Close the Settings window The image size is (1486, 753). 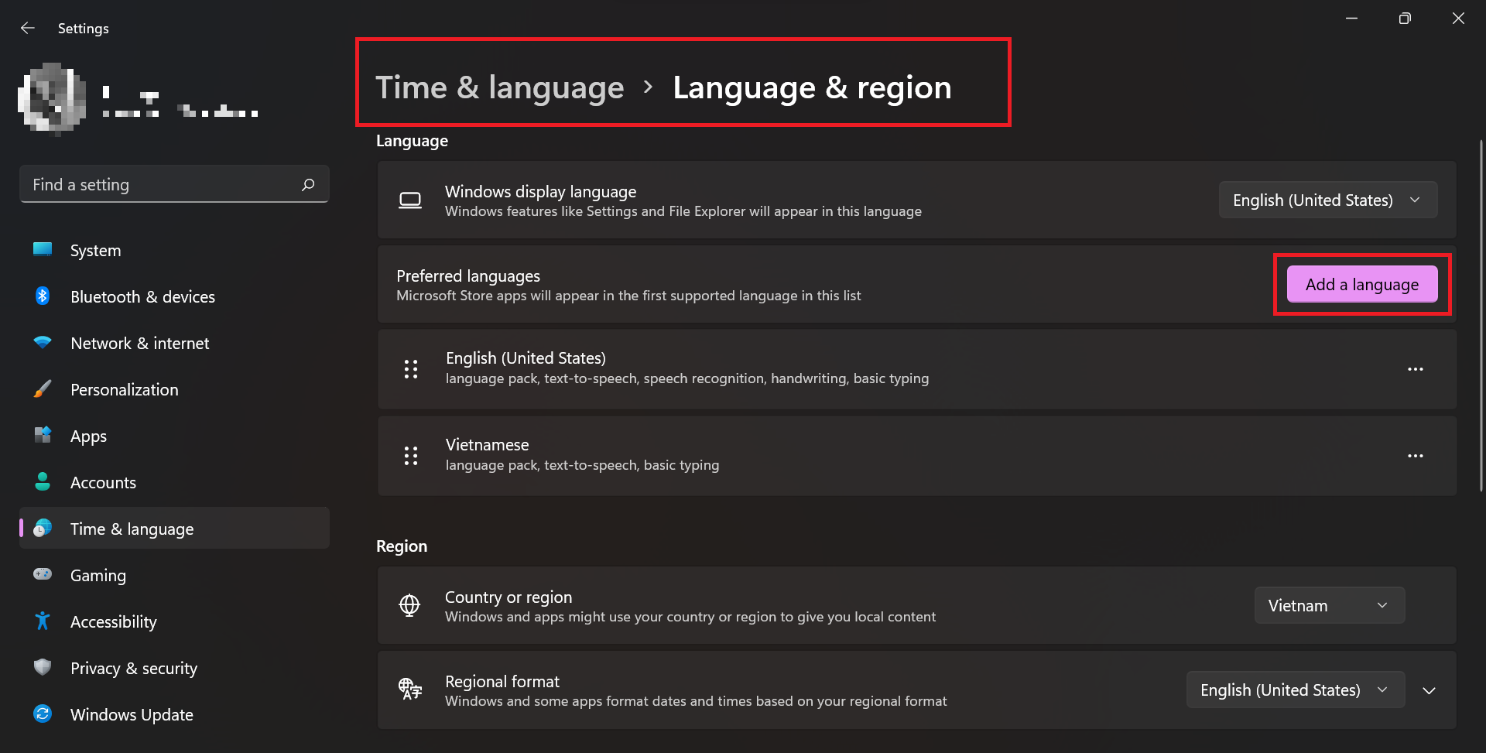pyautogui.click(x=1458, y=19)
